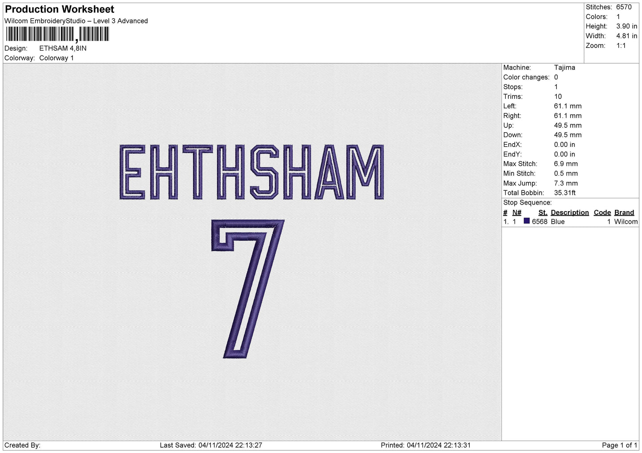Click the Min Stitch value 0.5 mm
This screenshot has height=453, width=642.
(566, 173)
